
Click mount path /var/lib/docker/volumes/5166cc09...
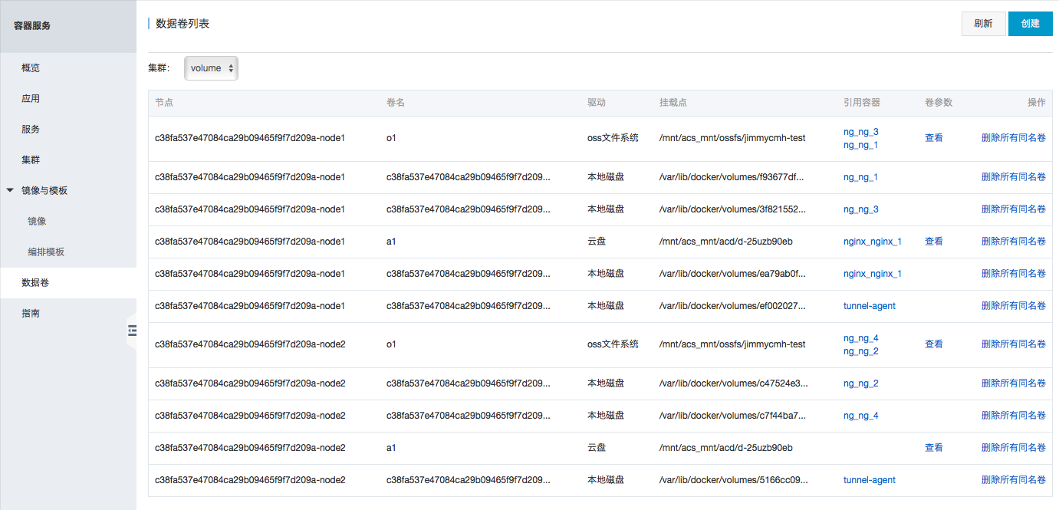point(734,480)
